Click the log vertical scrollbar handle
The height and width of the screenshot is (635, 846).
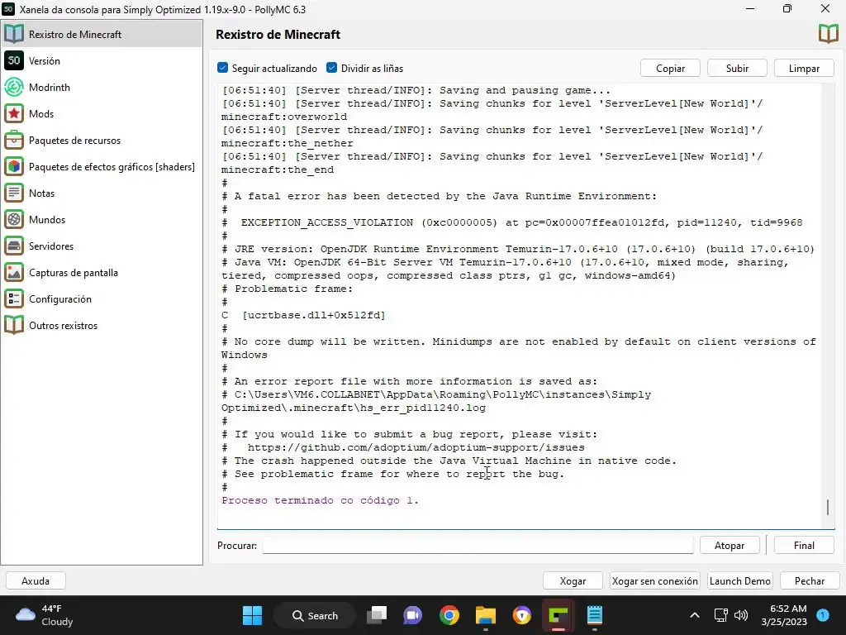pyautogui.click(x=828, y=507)
